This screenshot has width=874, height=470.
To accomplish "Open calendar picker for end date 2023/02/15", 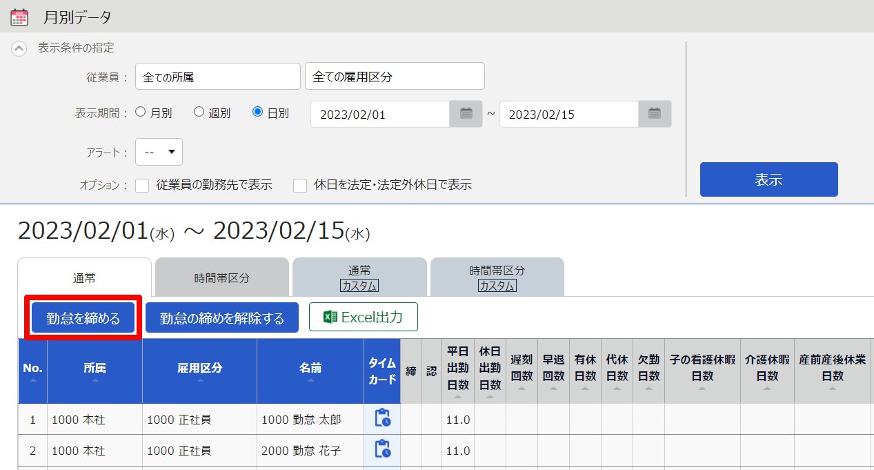I will pos(655,114).
